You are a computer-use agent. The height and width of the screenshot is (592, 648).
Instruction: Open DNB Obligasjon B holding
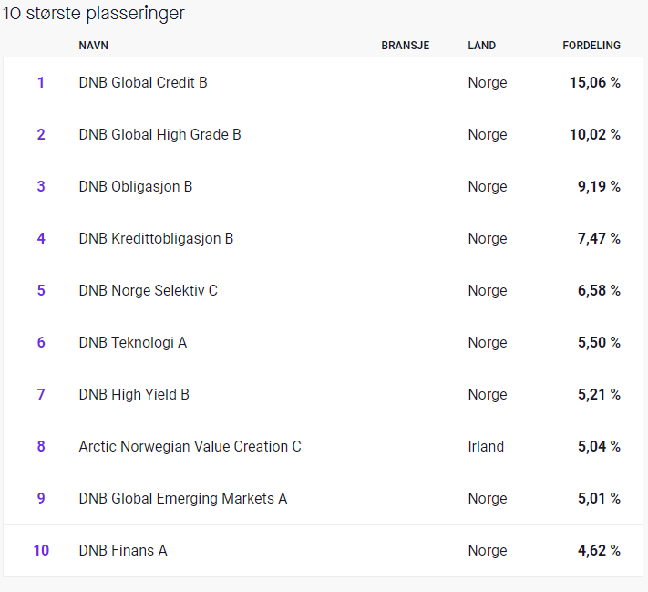click(323, 187)
